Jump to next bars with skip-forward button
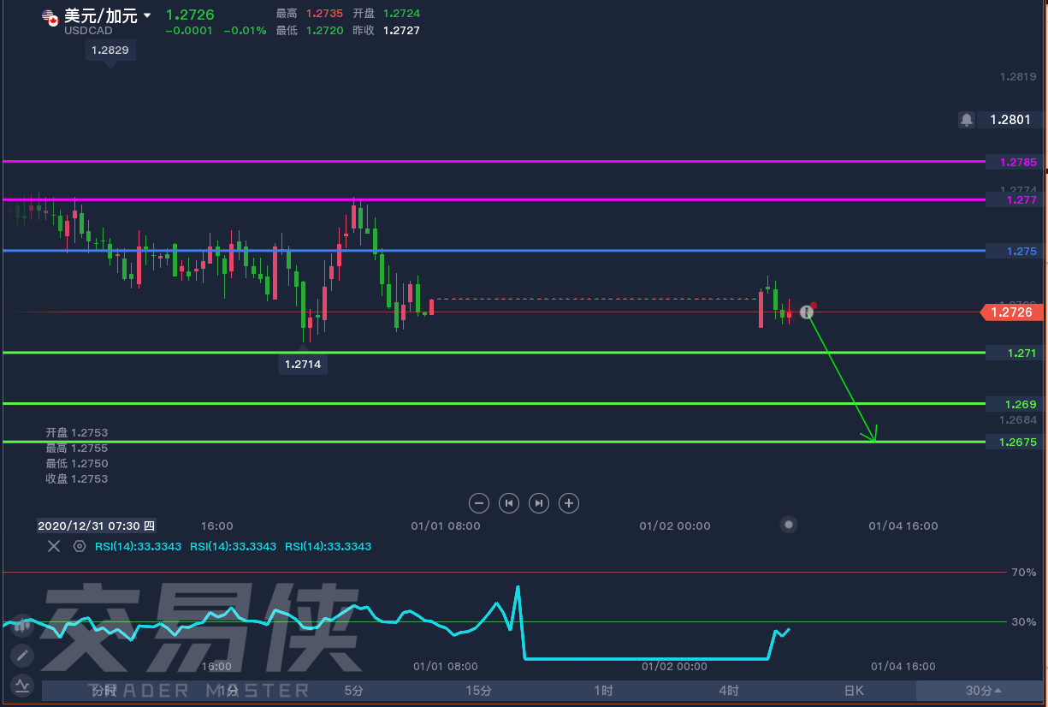 [x=539, y=503]
